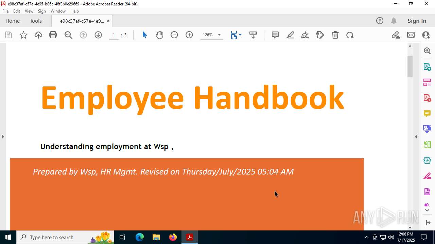The width and height of the screenshot is (435, 244).
Task: Select the Highlight text tool
Action: (290, 35)
